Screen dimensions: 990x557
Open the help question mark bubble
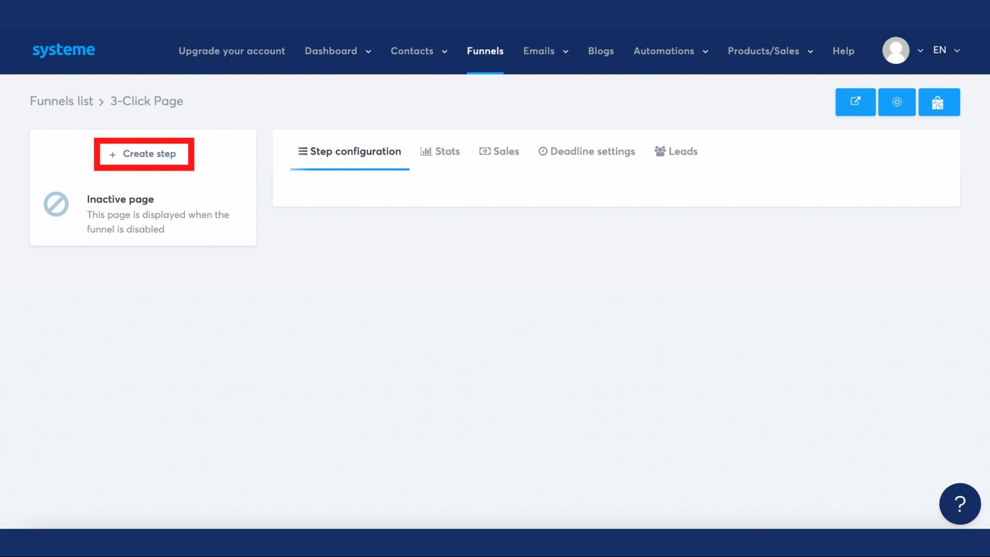pos(959,504)
